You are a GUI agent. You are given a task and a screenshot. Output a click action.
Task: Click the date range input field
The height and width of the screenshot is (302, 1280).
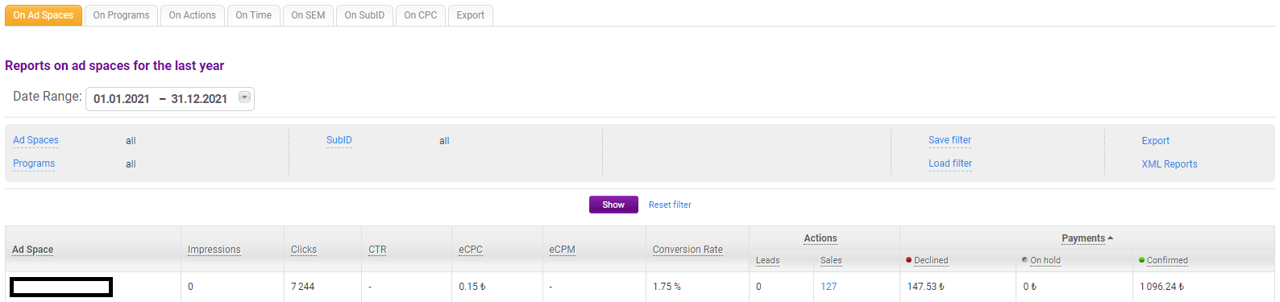170,98
